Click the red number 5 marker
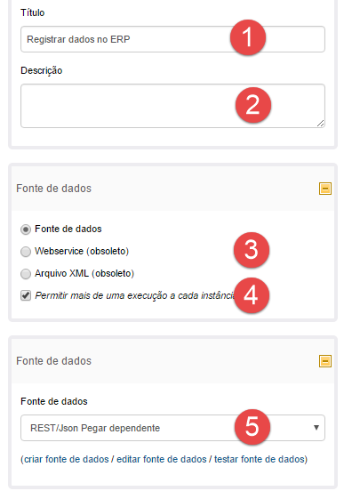344x491 pixels. (x=252, y=427)
